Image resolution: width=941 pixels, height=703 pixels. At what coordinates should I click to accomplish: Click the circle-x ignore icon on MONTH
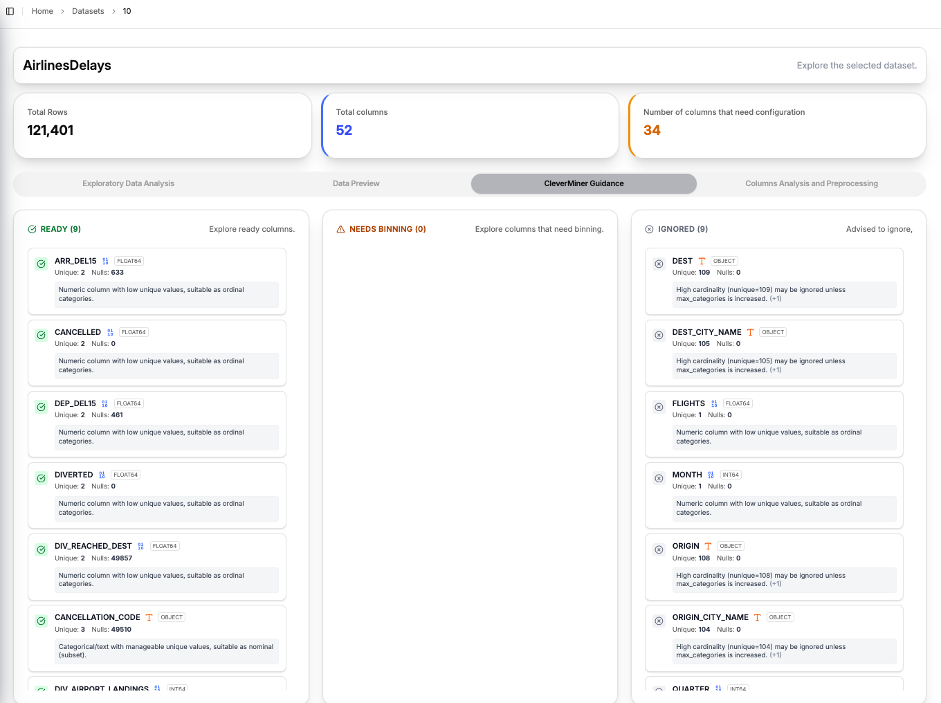coord(659,478)
